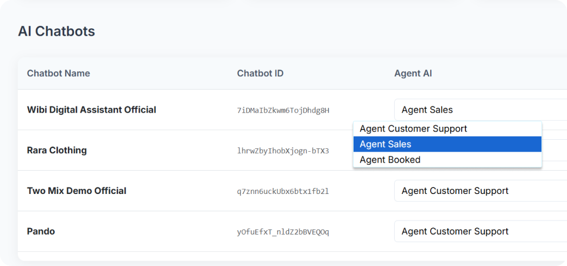This screenshot has height=266, width=567.
Task: Click Two Mix Demo Official's chatbot ID
Action: coord(283,191)
